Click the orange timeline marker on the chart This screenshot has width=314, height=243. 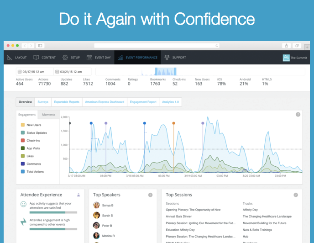click(x=173, y=123)
